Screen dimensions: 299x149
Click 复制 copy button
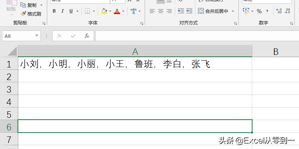pos(28,5)
